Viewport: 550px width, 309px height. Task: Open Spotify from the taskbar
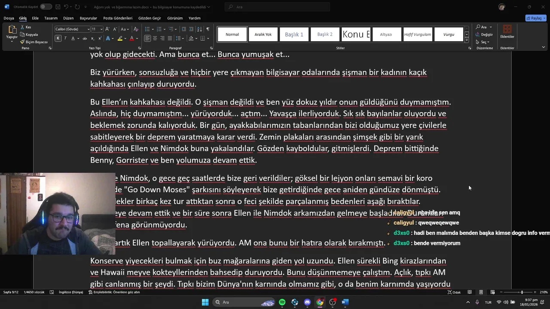click(x=282, y=302)
